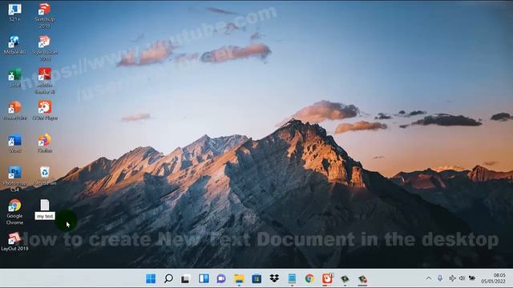Open the Widgets panel on taskbar
The height and width of the screenshot is (288, 513).
pos(204,278)
